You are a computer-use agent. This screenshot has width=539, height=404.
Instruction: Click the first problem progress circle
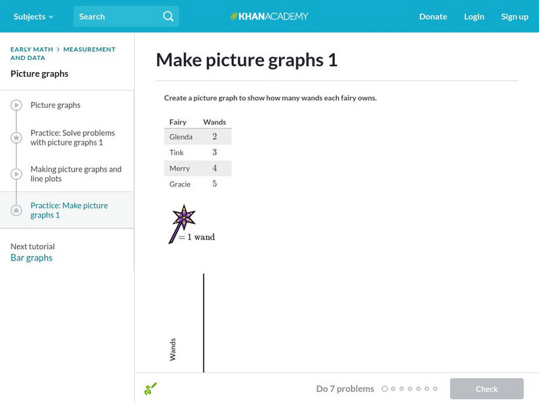(x=385, y=389)
